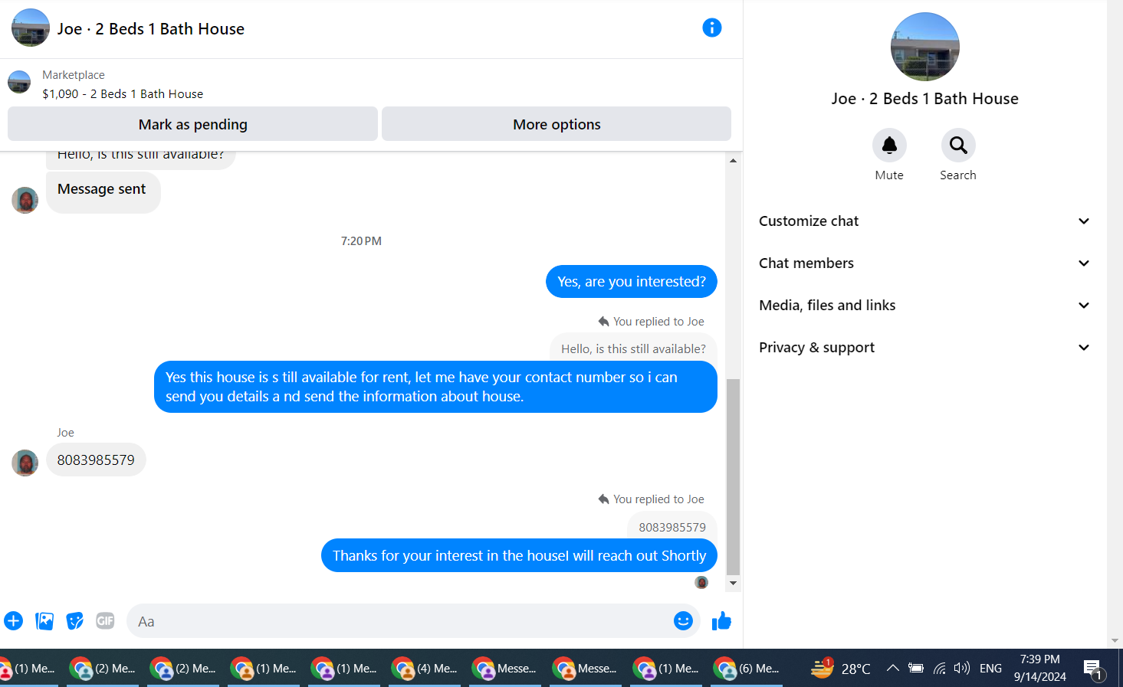Expand Media, files and links section

[924, 306]
